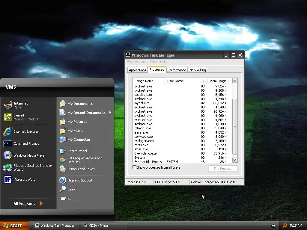The image size is (307, 230).
Task: Launch Microsoft Word icon
Action: click(x=8, y=179)
